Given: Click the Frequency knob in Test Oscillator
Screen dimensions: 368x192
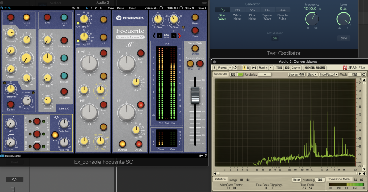Looking at the screenshot, I should tap(312, 19).
